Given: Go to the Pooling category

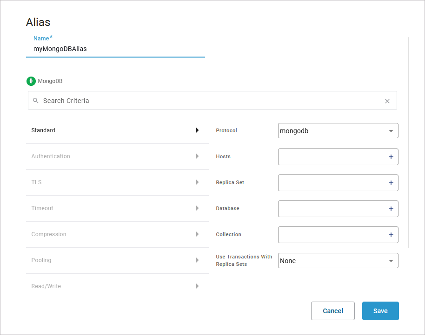Looking at the screenshot, I should (x=41, y=260).
